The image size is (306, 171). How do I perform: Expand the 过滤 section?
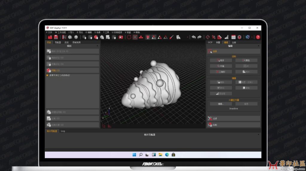click(234, 118)
